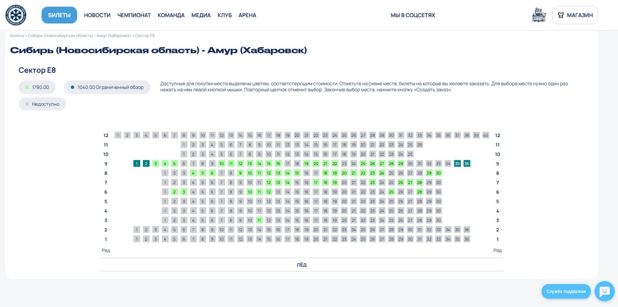This screenshot has height=307, width=618.
Task: Click the team mascot icon
Action: tap(539, 15)
